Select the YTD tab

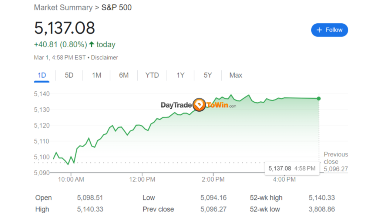(152, 75)
